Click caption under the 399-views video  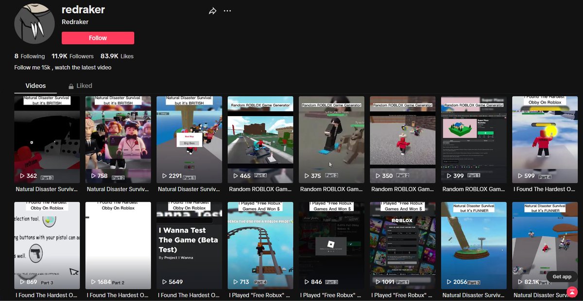(474, 189)
